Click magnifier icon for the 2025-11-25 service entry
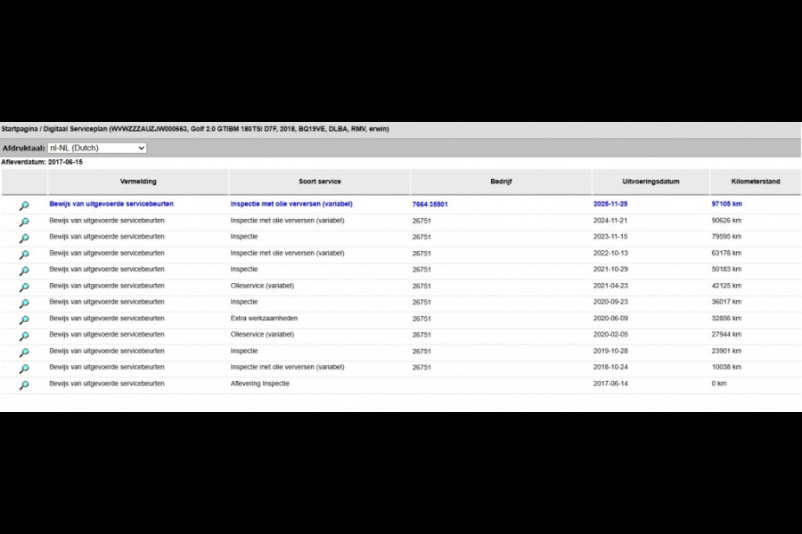 [24, 206]
